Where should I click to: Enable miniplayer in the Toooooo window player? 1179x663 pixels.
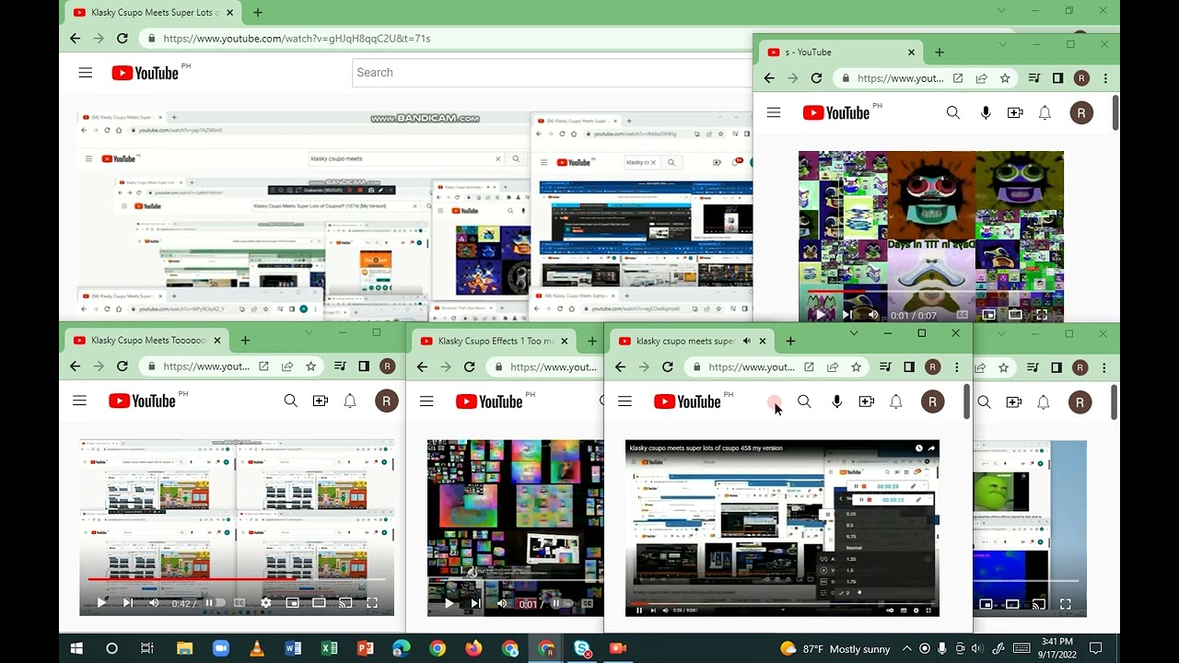(292, 603)
